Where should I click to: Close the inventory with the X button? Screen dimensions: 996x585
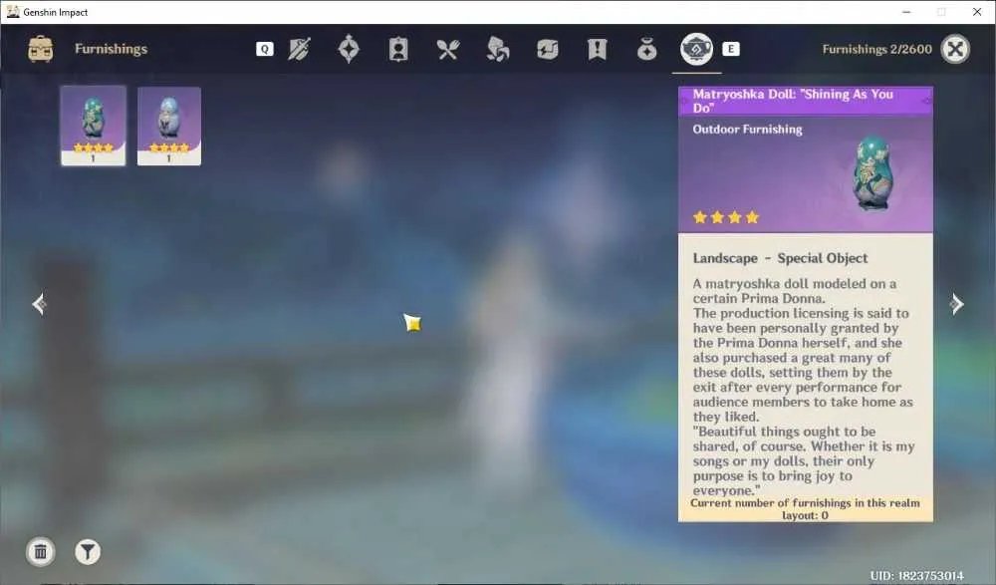pos(955,49)
